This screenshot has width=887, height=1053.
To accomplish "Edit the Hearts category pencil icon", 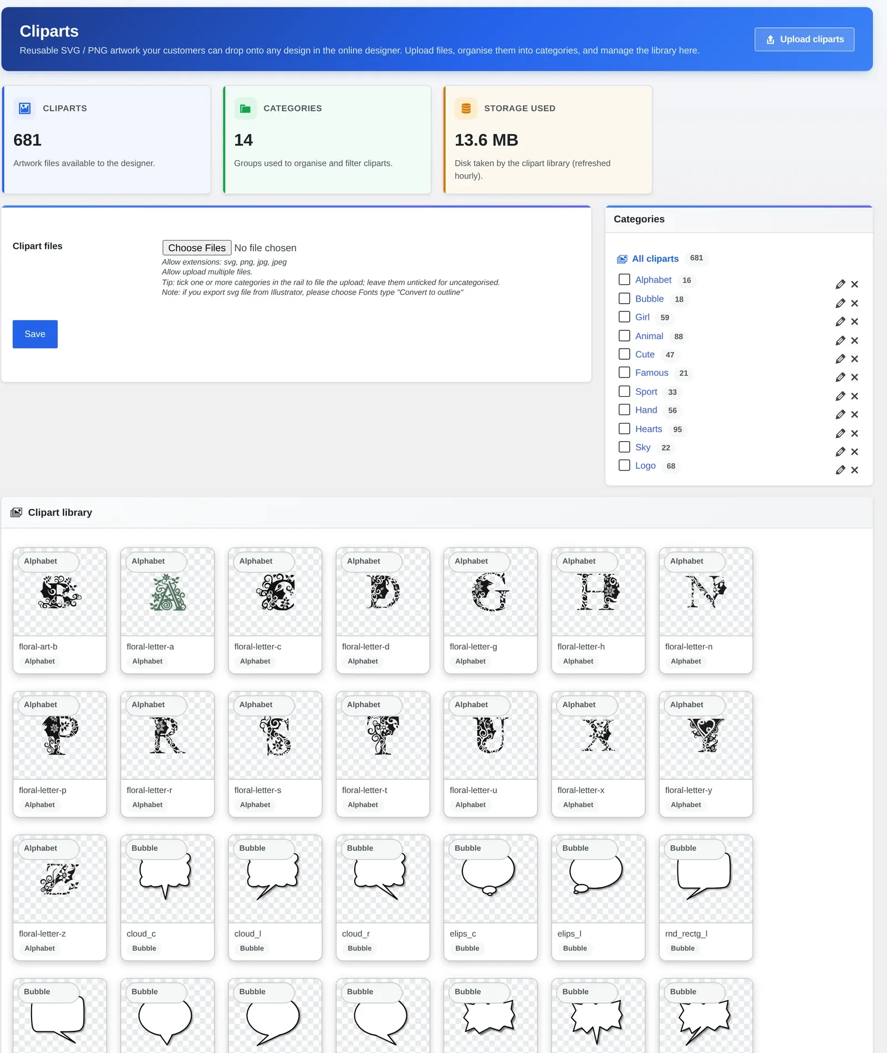I will (x=840, y=433).
